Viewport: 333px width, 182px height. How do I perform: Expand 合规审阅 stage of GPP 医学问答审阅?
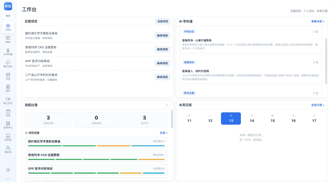coord(159,169)
